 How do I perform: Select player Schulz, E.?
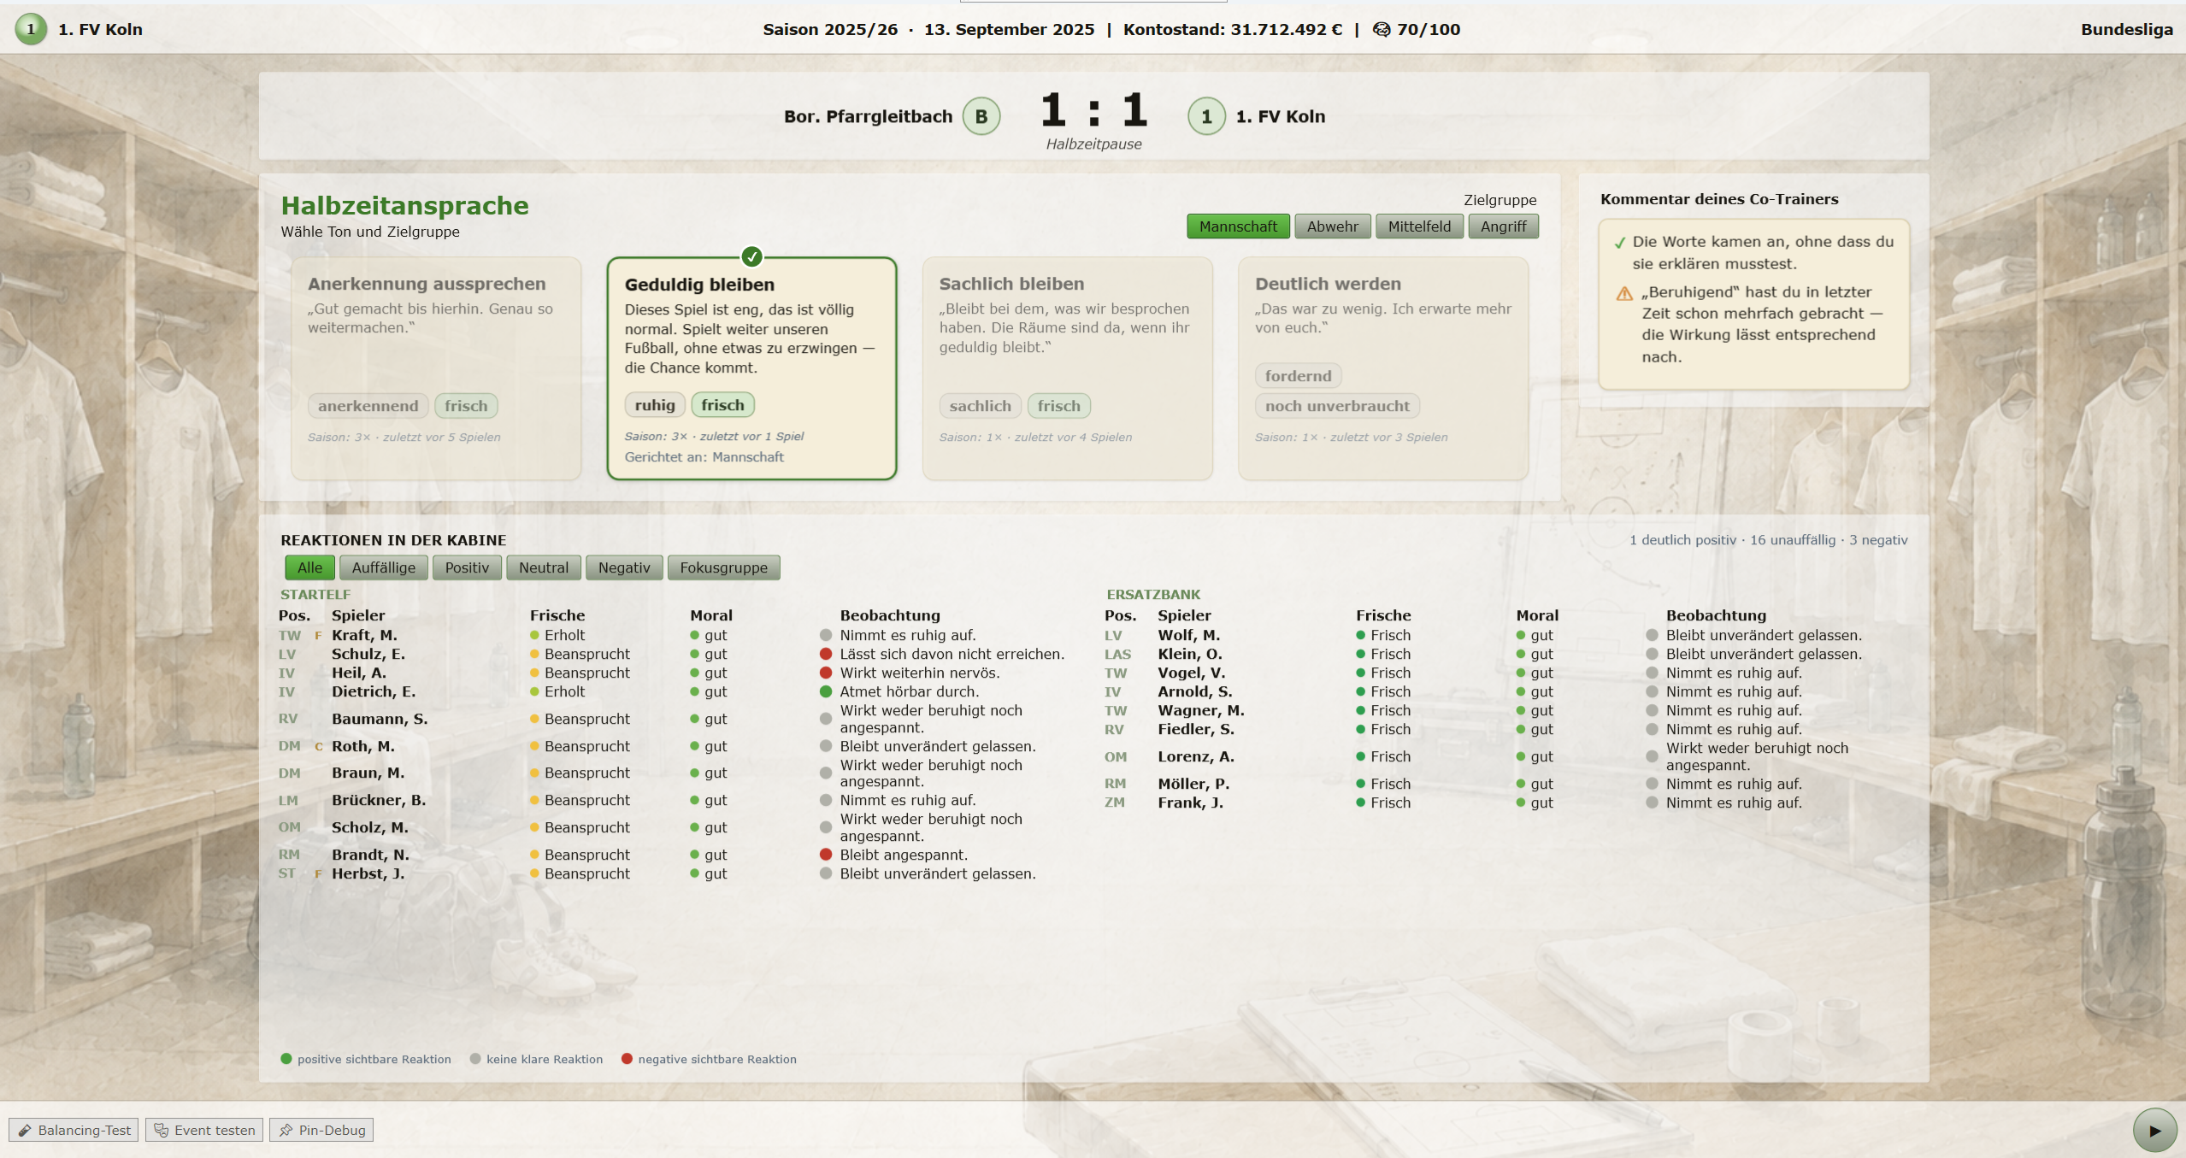pos(368,654)
